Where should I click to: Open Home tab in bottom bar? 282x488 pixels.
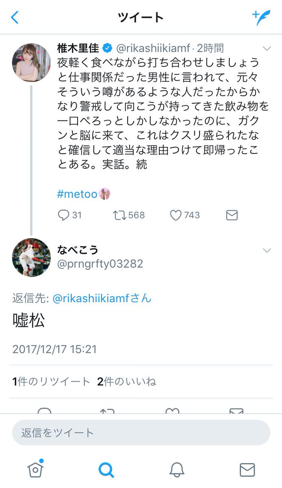click(x=35, y=469)
